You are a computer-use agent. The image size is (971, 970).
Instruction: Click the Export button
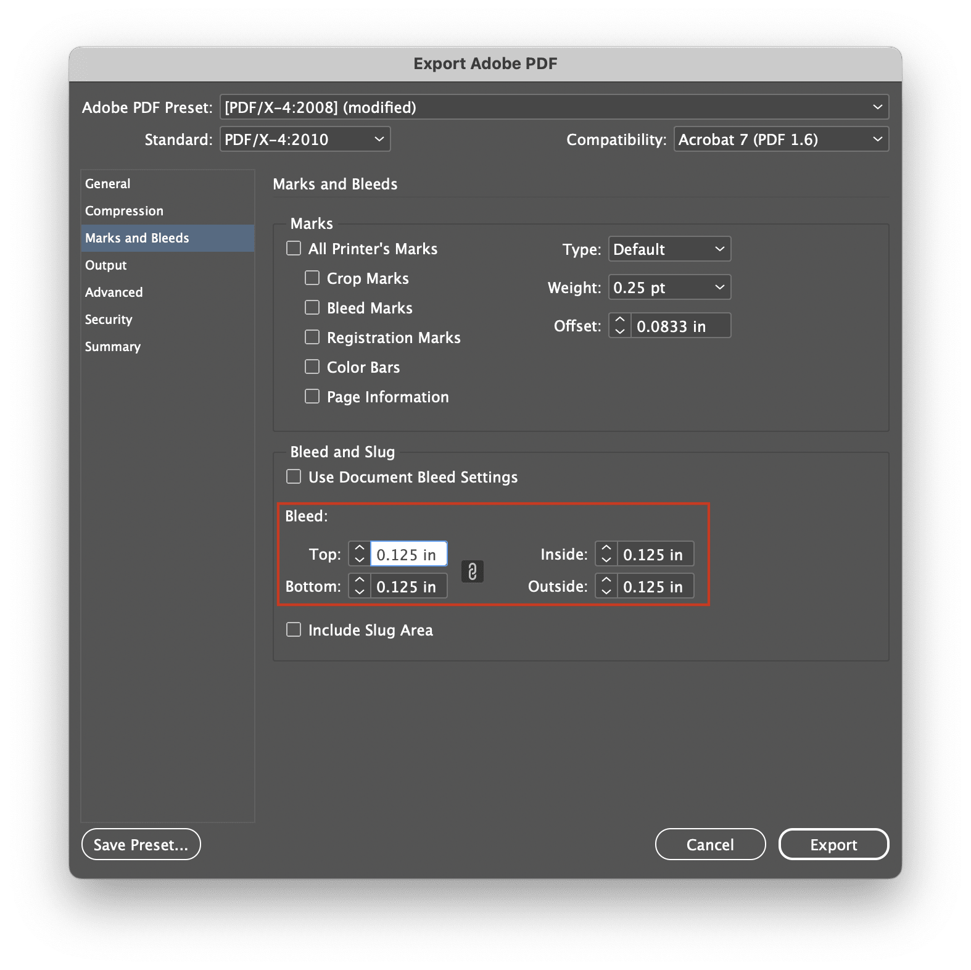833,844
